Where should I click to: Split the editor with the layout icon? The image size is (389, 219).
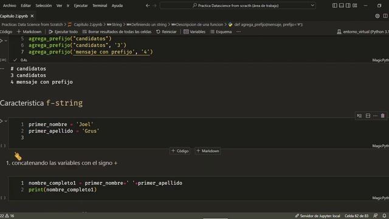(385, 16)
